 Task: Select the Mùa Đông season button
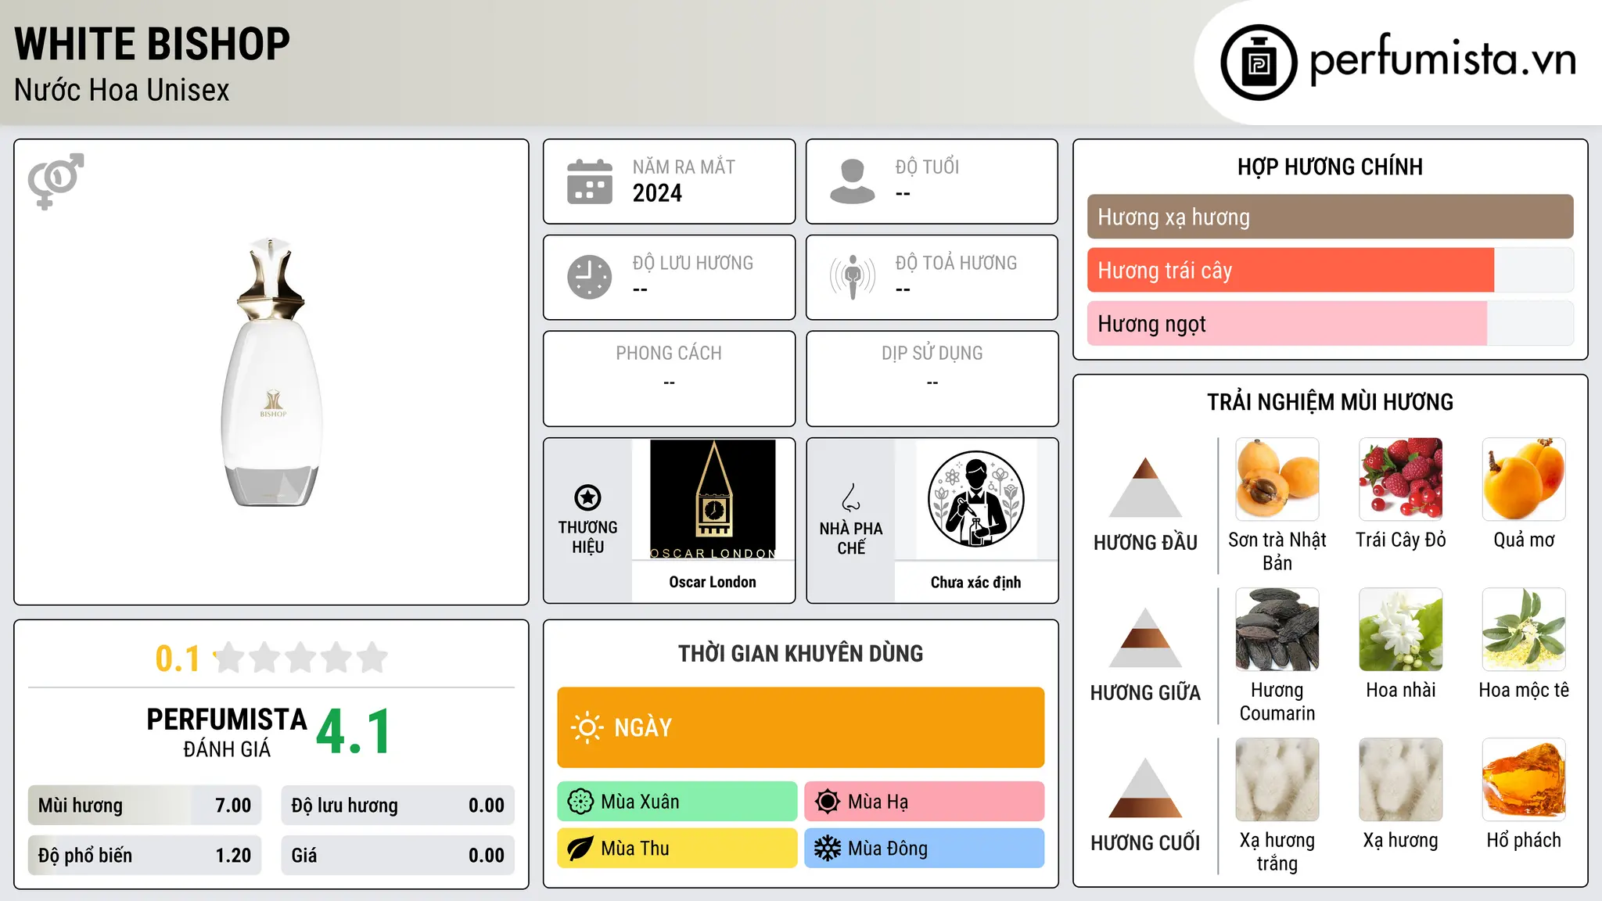(x=924, y=849)
